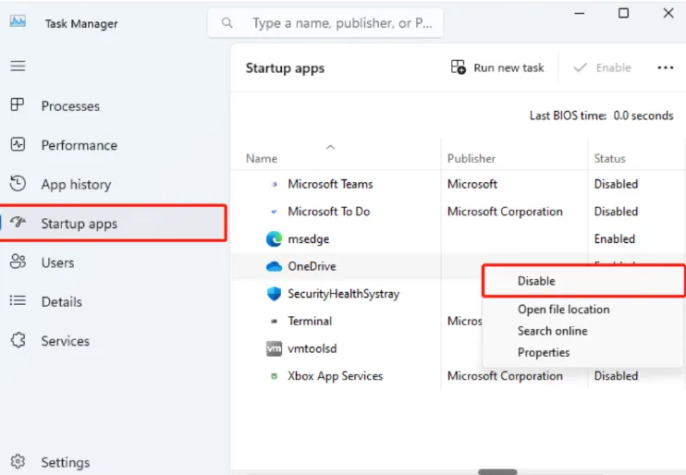The height and width of the screenshot is (475, 686).
Task: Click the Run new task button
Action: coord(497,67)
